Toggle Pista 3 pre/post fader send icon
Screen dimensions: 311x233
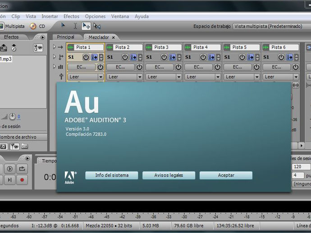tap(173, 58)
